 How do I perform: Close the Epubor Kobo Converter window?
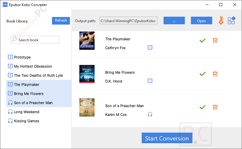(235, 5)
